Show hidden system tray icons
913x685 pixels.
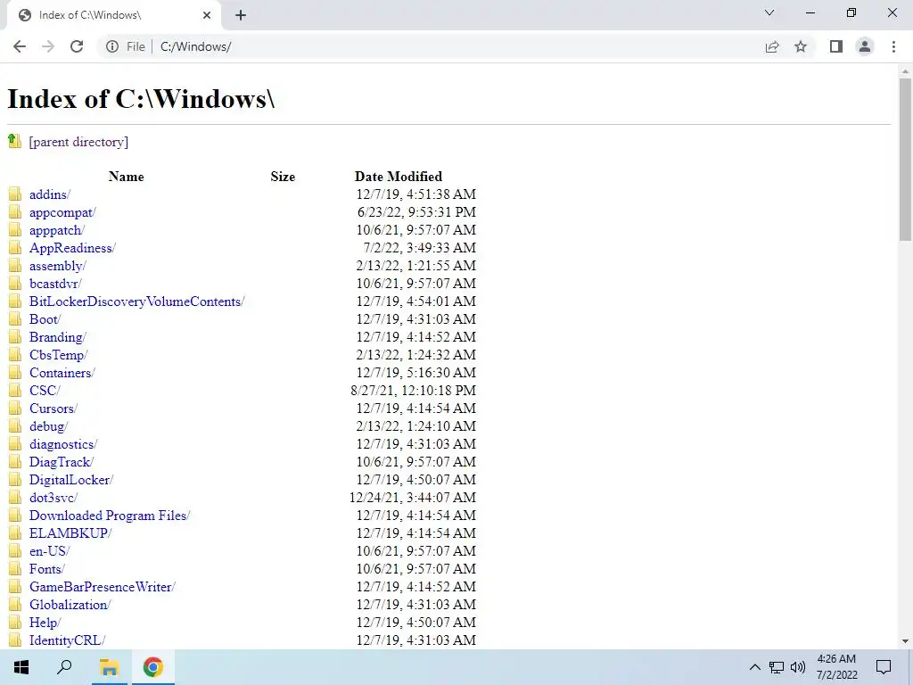(x=754, y=667)
